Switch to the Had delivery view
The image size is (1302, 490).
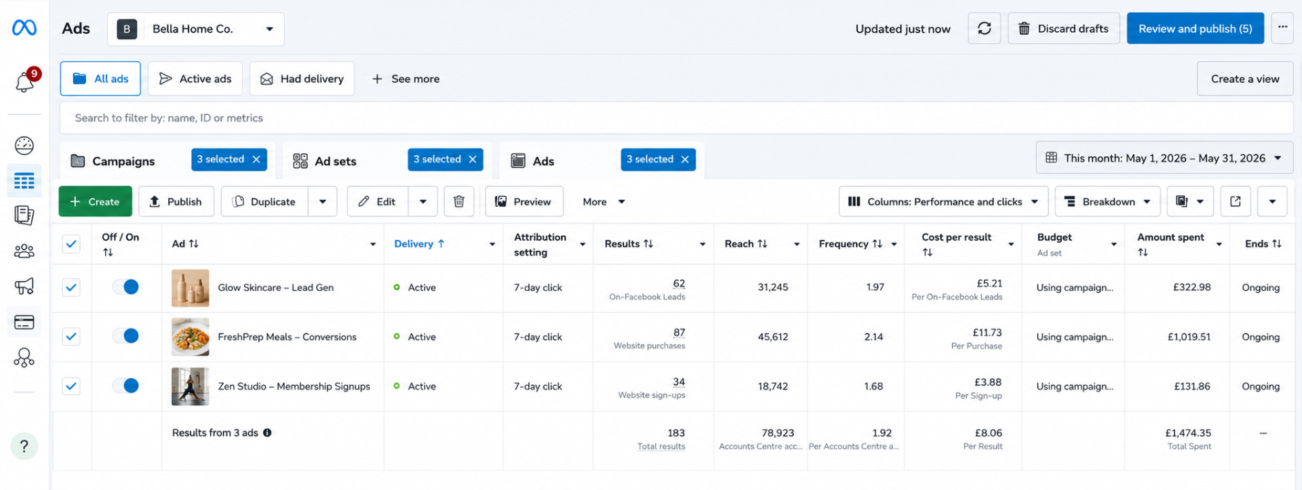[x=302, y=79]
